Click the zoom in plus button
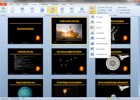Image resolution: width=140 pixels, height=100 pixels. pos(135,99)
